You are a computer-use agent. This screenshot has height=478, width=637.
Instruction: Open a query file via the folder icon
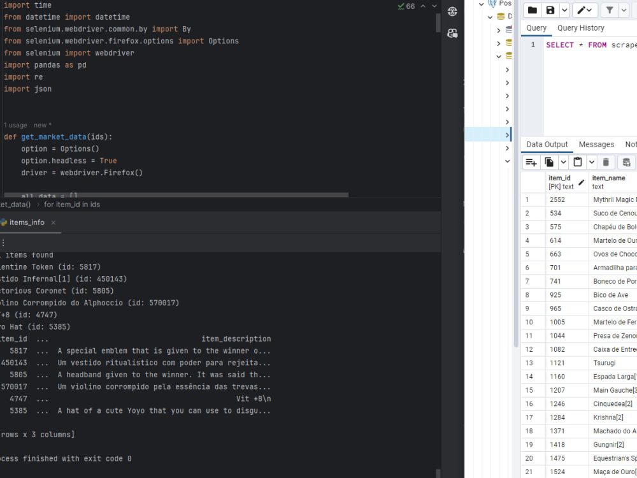[x=533, y=10]
